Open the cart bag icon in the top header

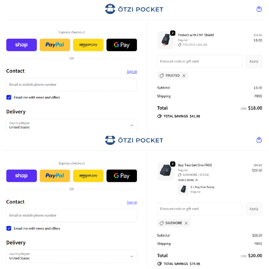(x=259, y=9)
